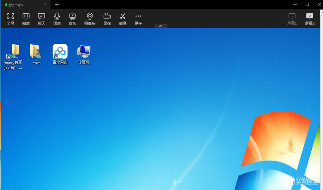The image size is (323, 190).
Task: Open the whiteboard tool (白板)
Action: tap(73, 19)
